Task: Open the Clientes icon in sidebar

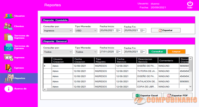Action: 8,26
